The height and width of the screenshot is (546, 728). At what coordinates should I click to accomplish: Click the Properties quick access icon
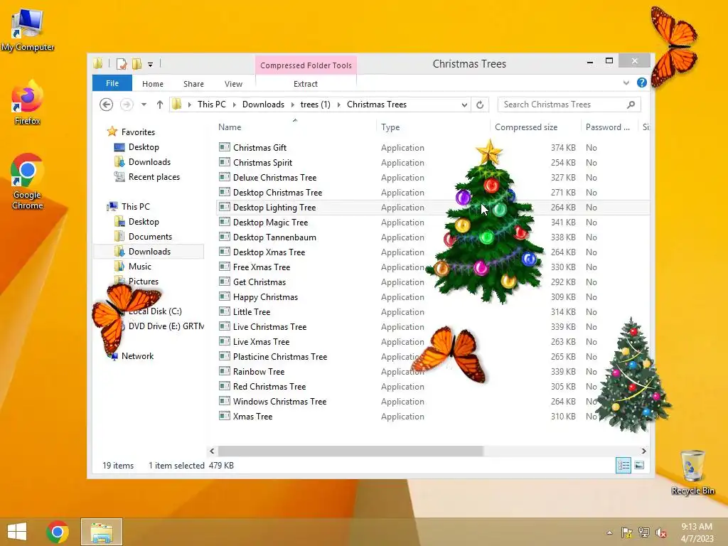tap(122, 63)
